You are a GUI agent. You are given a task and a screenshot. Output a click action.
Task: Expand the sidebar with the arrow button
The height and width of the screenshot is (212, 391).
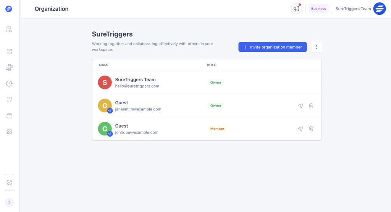click(10, 202)
